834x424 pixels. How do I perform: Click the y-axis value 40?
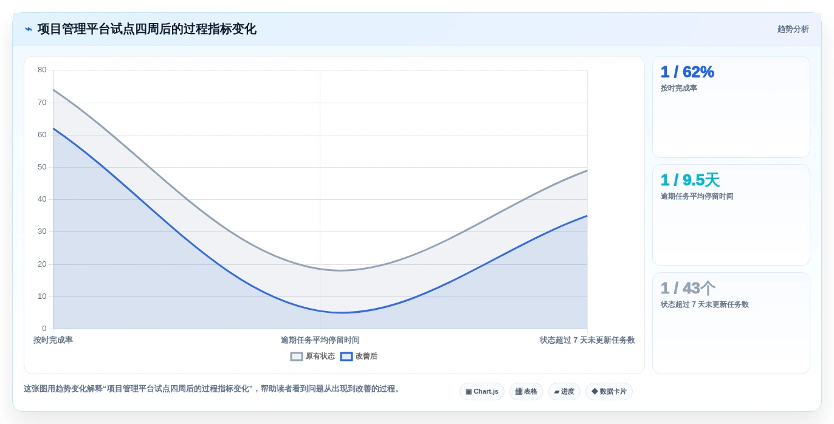42,199
